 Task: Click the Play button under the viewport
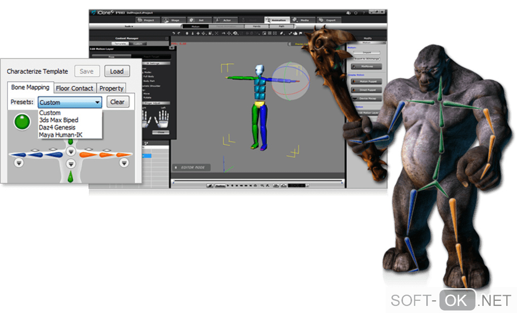coord(228,186)
